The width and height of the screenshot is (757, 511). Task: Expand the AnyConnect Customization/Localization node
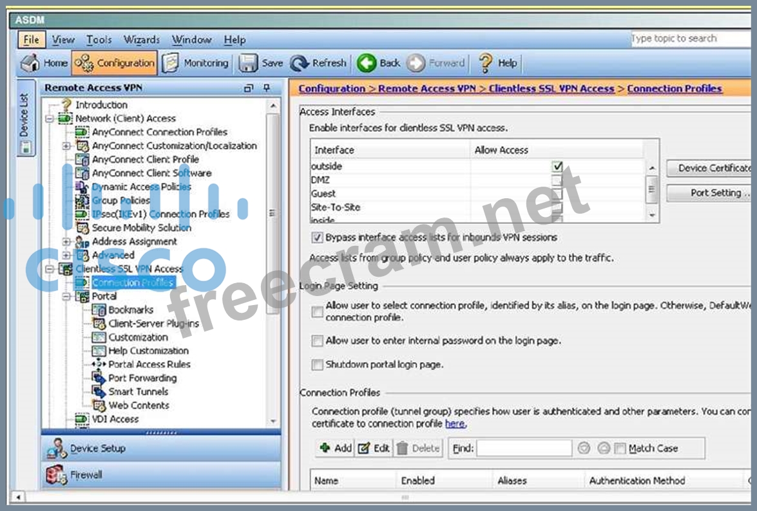point(66,146)
